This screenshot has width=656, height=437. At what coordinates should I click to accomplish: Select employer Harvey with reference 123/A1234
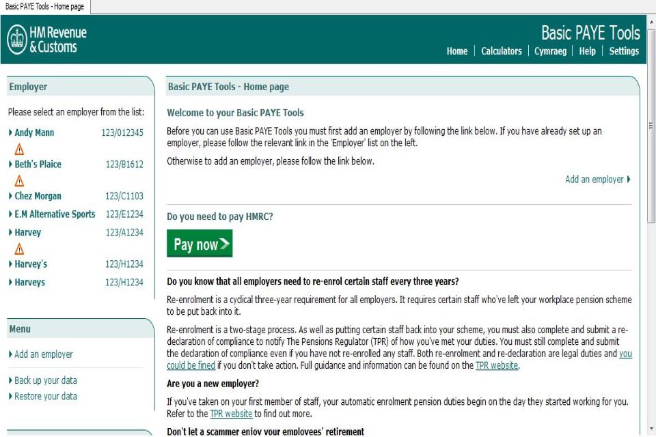(28, 232)
